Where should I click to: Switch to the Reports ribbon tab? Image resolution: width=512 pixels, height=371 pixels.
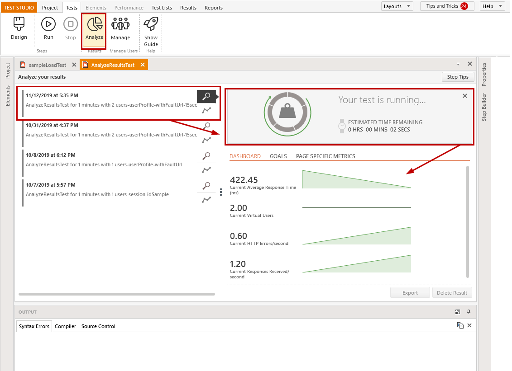click(214, 8)
